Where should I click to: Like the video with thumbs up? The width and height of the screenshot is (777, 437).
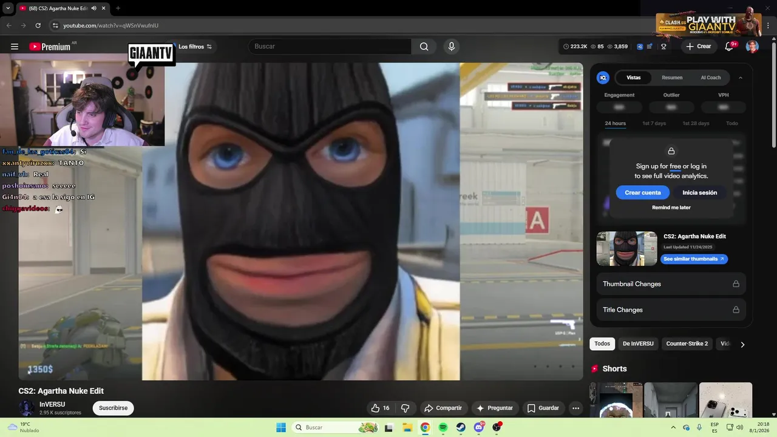point(381,408)
